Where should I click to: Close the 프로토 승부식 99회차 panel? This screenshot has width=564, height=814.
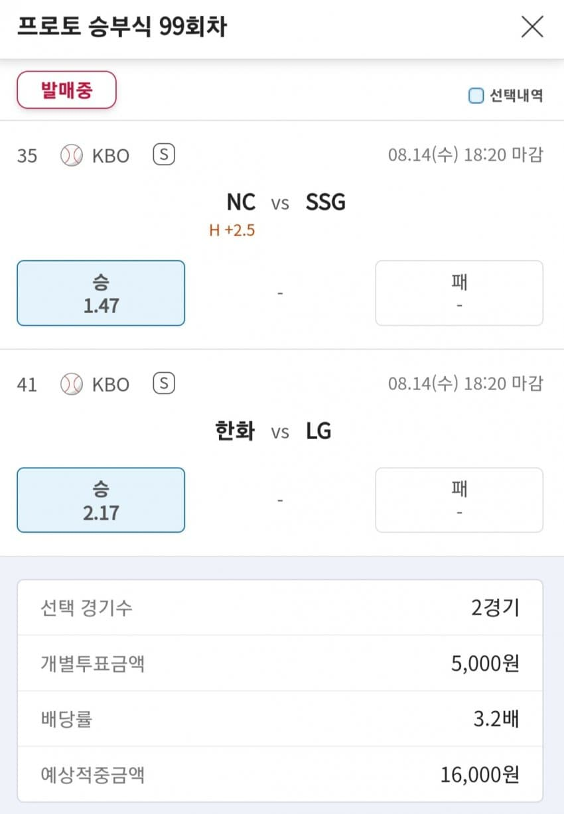(532, 27)
